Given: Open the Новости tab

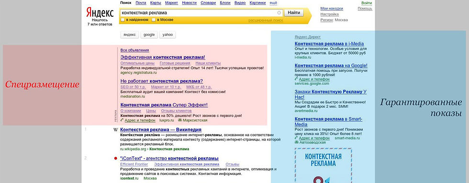Looking at the screenshot, I should [189, 3].
